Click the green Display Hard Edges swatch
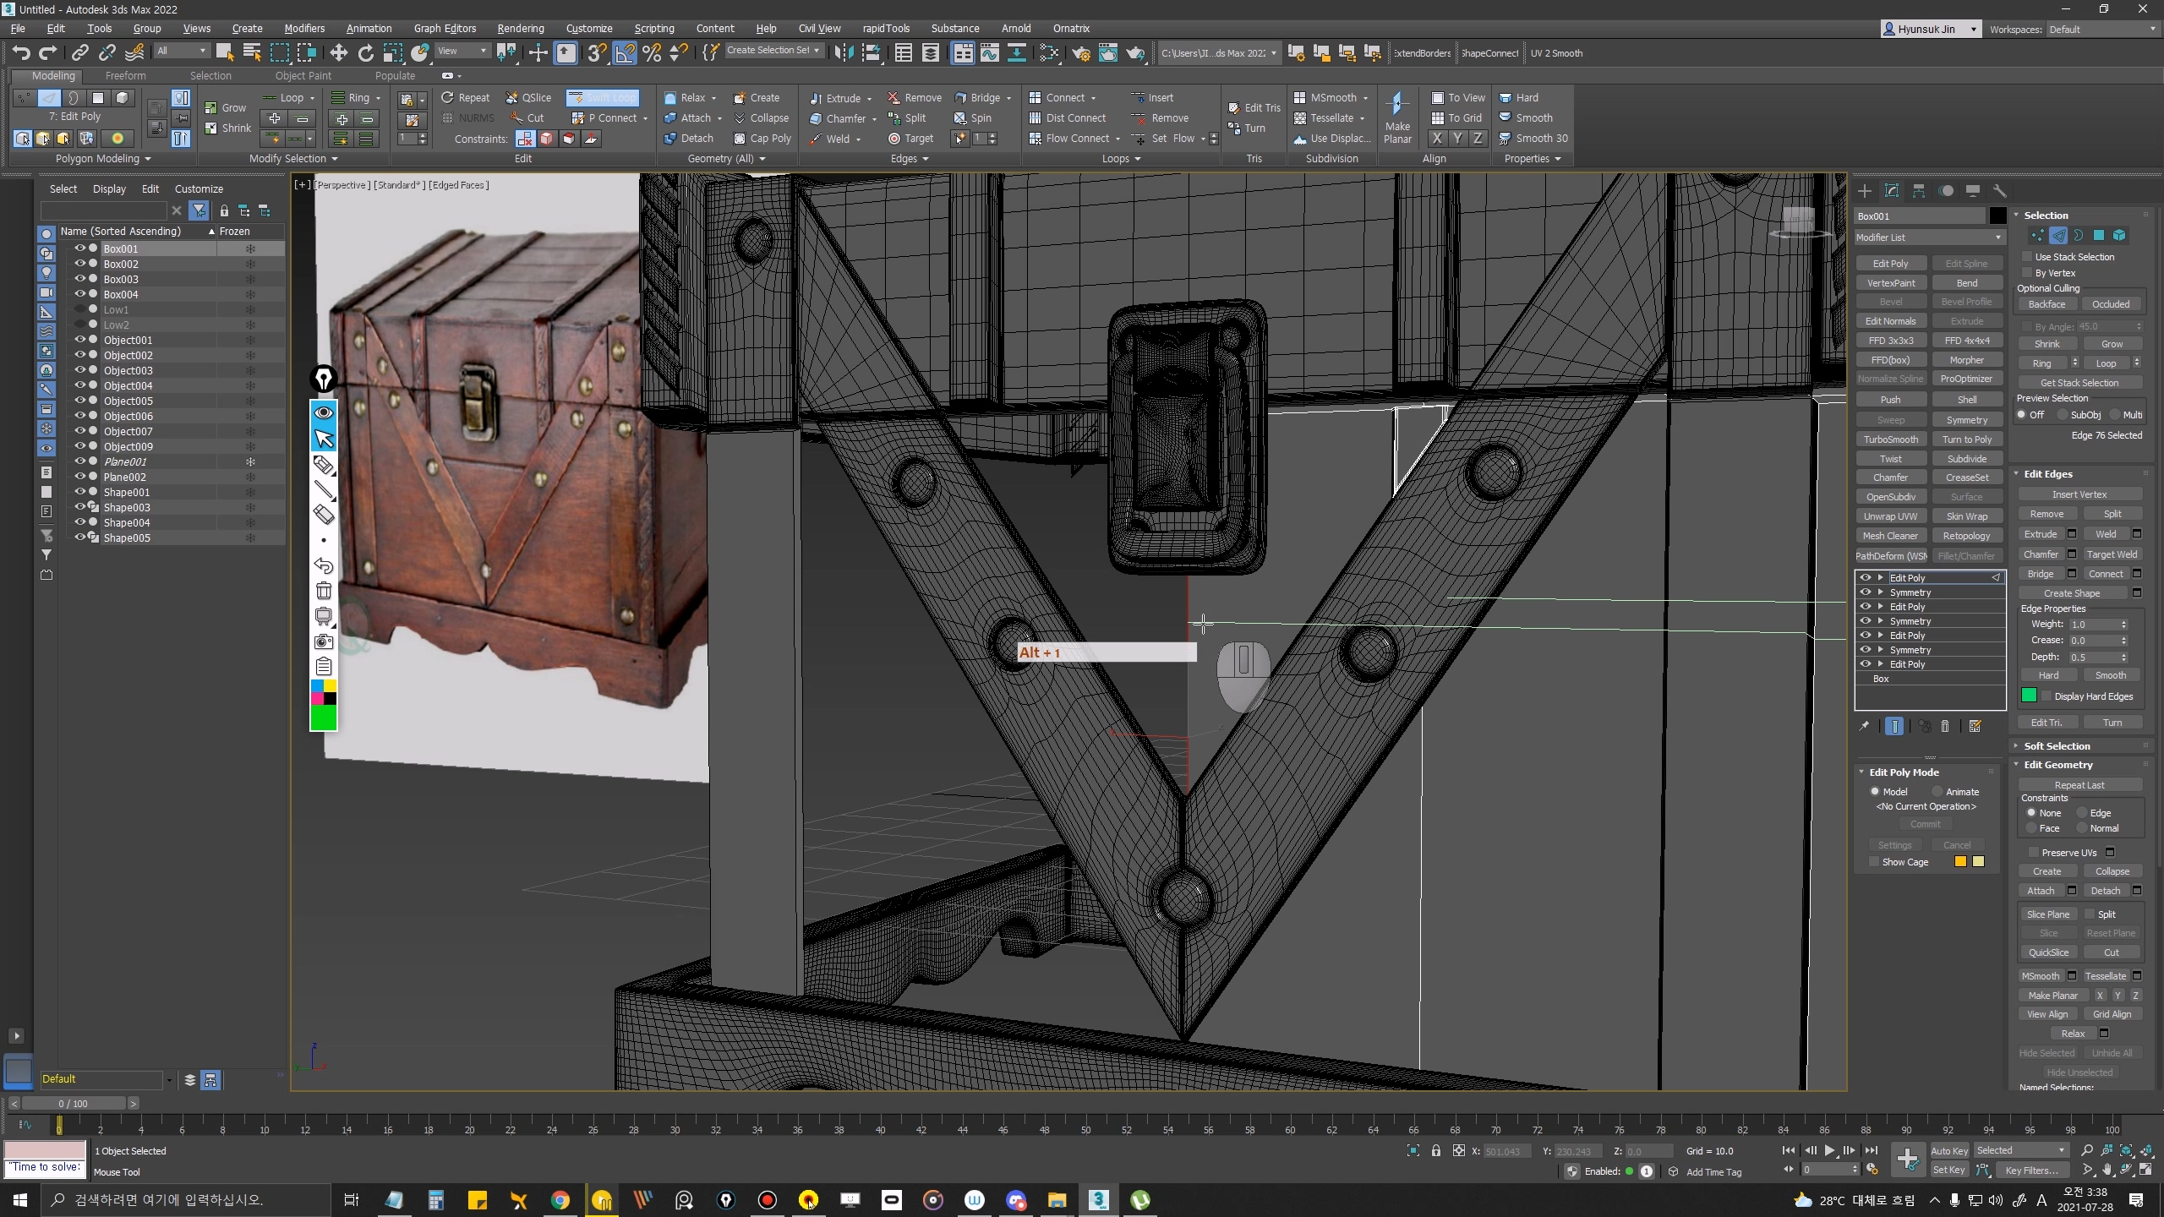The image size is (2164, 1217). point(2029,696)
